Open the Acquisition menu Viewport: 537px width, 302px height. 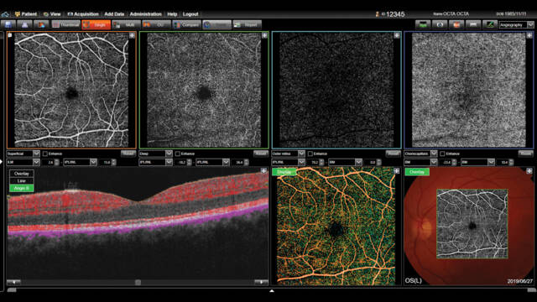coord(83,14)
